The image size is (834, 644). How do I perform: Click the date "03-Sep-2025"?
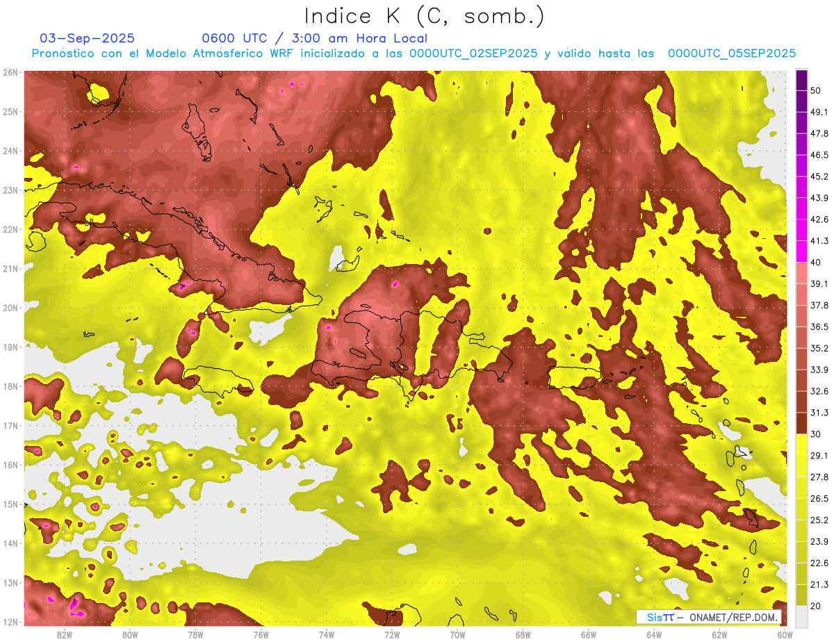[87, 38]
